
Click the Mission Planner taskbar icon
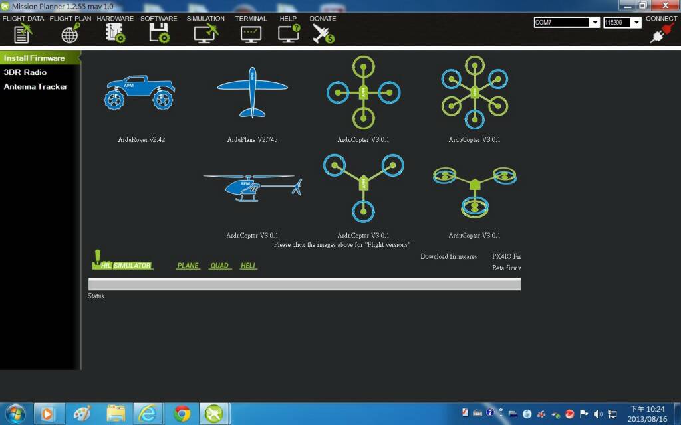tap(214, 414)
